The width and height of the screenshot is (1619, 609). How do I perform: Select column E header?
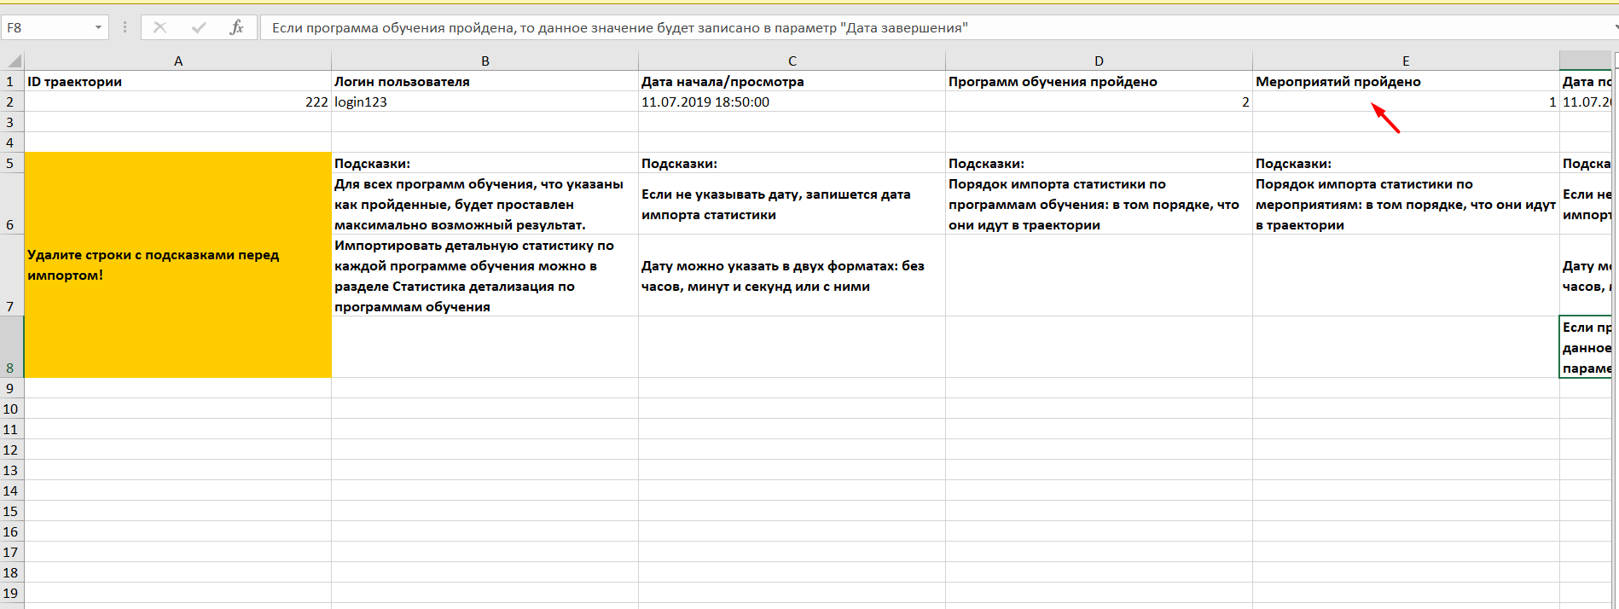(1406, 61)
